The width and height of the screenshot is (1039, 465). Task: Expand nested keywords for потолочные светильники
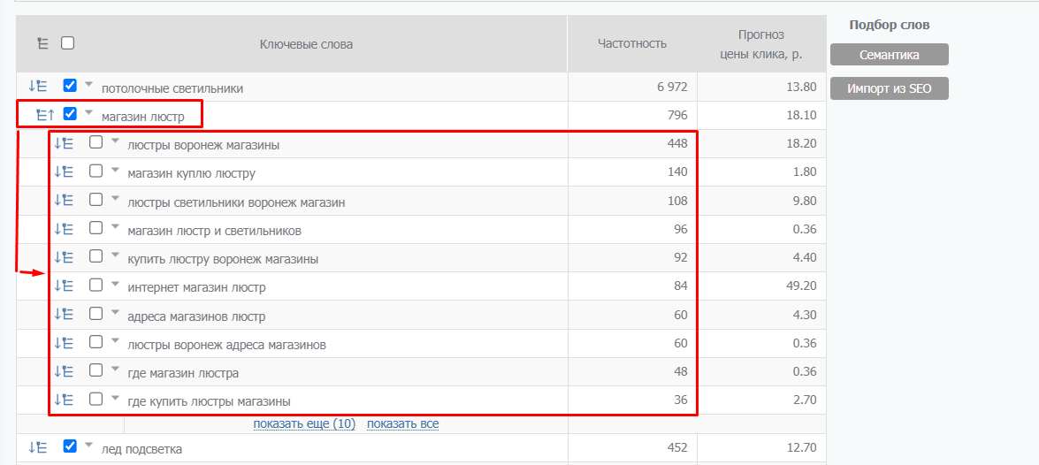[36, 86]
